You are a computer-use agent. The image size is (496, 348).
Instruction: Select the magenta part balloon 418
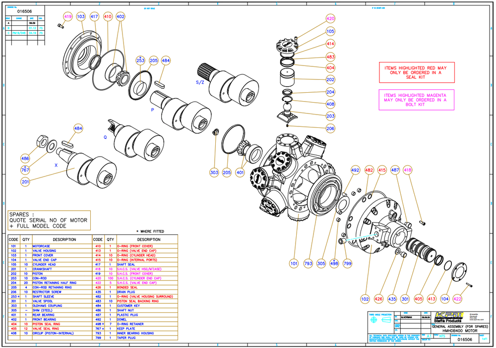tap(408, 170)
